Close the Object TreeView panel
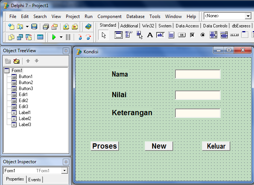The image size is (254, 185). 66,51
